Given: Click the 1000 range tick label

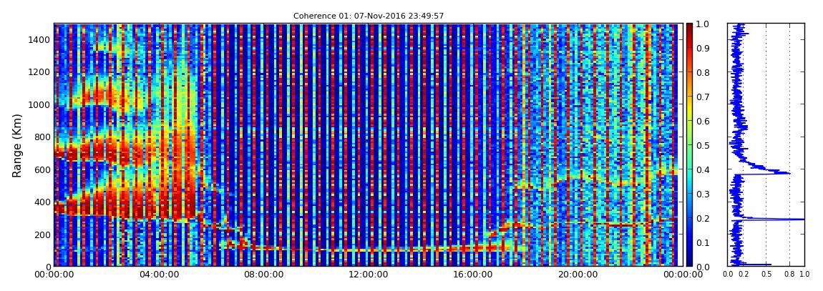Looking at the screenshot, I should click(x=38, y=104).
